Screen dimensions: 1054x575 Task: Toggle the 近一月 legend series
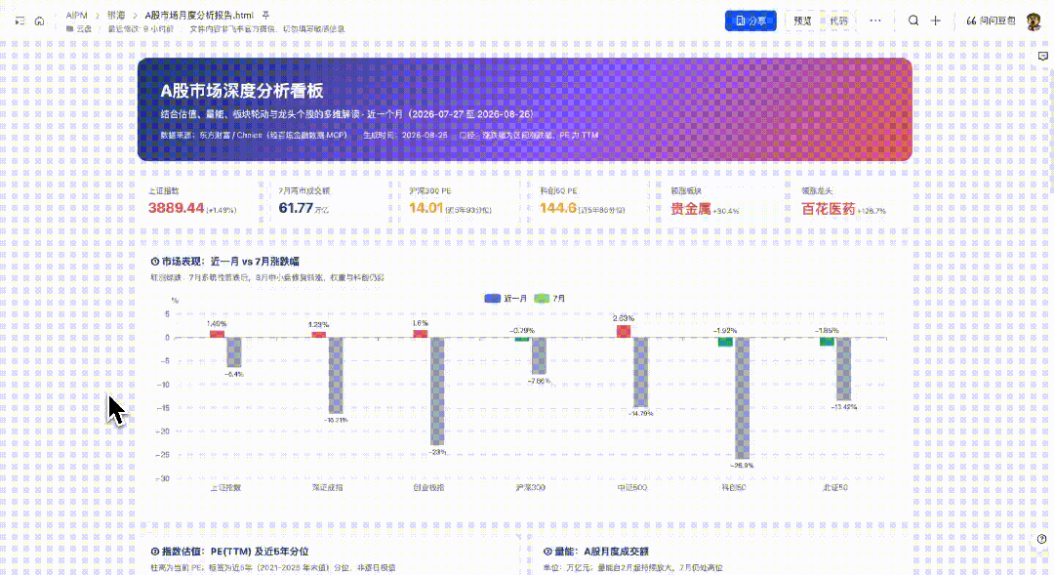506,298
